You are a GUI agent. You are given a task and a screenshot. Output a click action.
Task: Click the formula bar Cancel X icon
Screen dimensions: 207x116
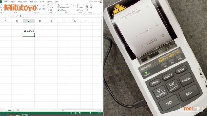click(12, 16)
